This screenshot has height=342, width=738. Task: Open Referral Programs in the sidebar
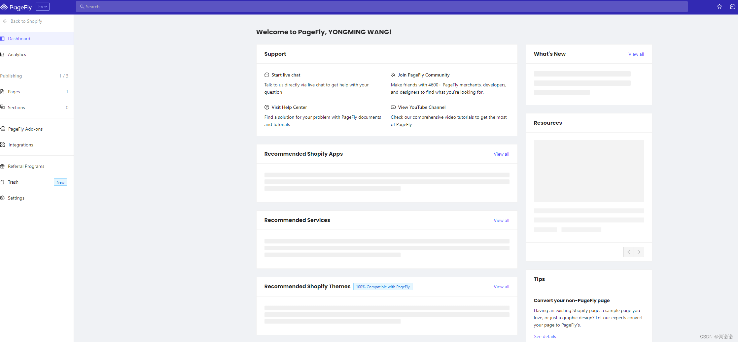point(37,166)
